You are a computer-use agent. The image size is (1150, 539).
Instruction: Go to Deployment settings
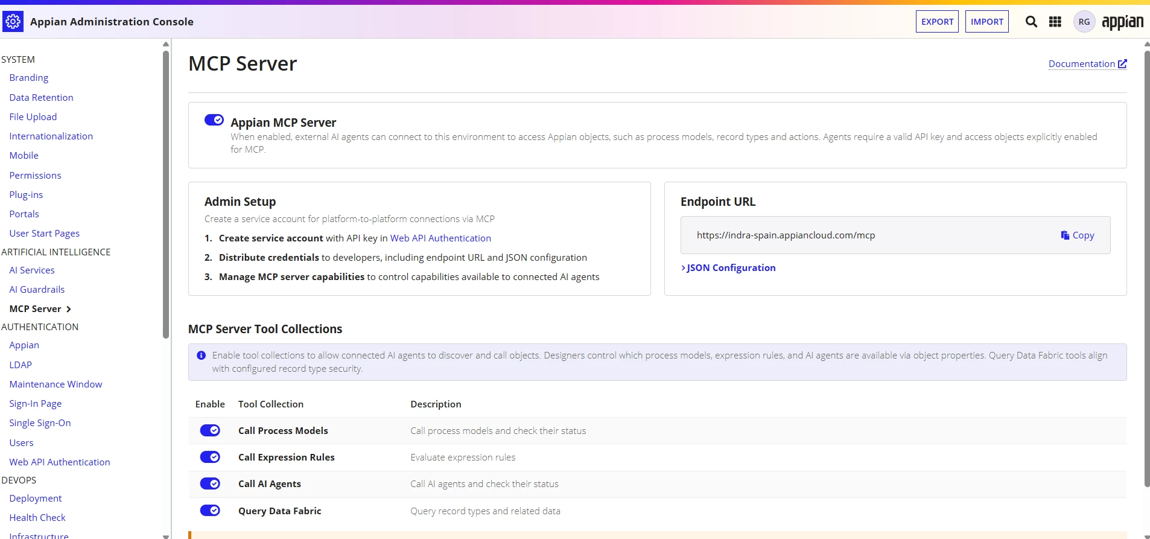tap(36, 499)
